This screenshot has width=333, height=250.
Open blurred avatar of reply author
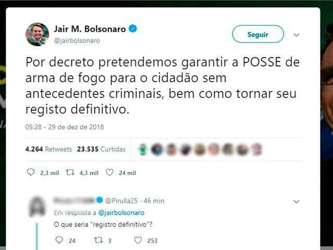pyautogui.click(x=37, y=207)
